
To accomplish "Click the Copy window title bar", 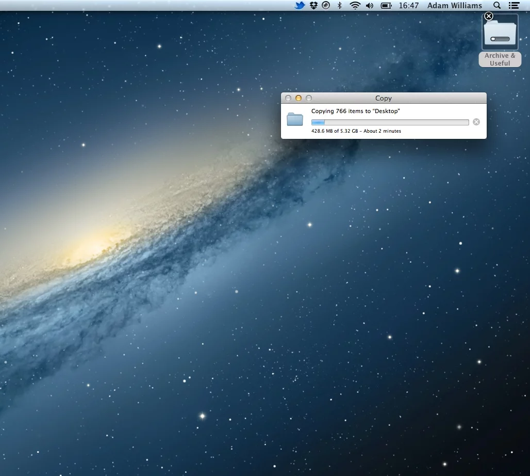I will (383, 98).
